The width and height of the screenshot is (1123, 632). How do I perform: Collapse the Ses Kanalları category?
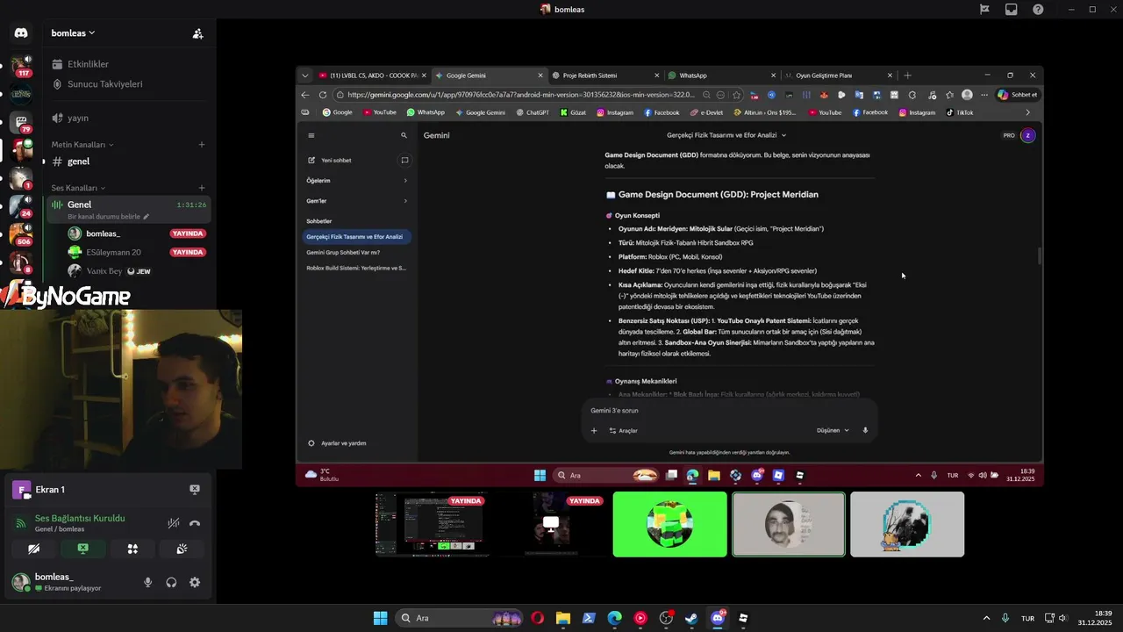[x=78, y=188]
